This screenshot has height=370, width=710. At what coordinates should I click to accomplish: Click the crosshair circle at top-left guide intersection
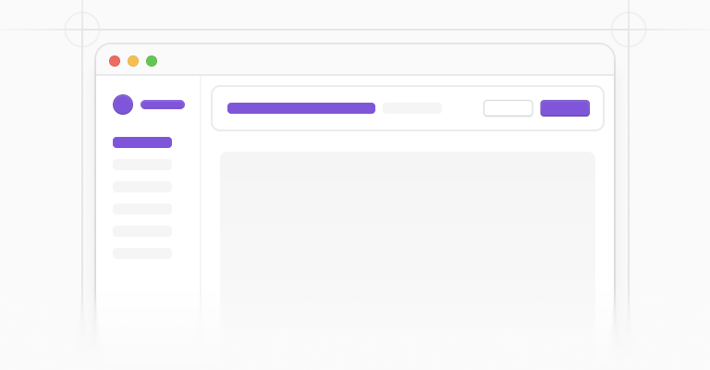point(82,30)
